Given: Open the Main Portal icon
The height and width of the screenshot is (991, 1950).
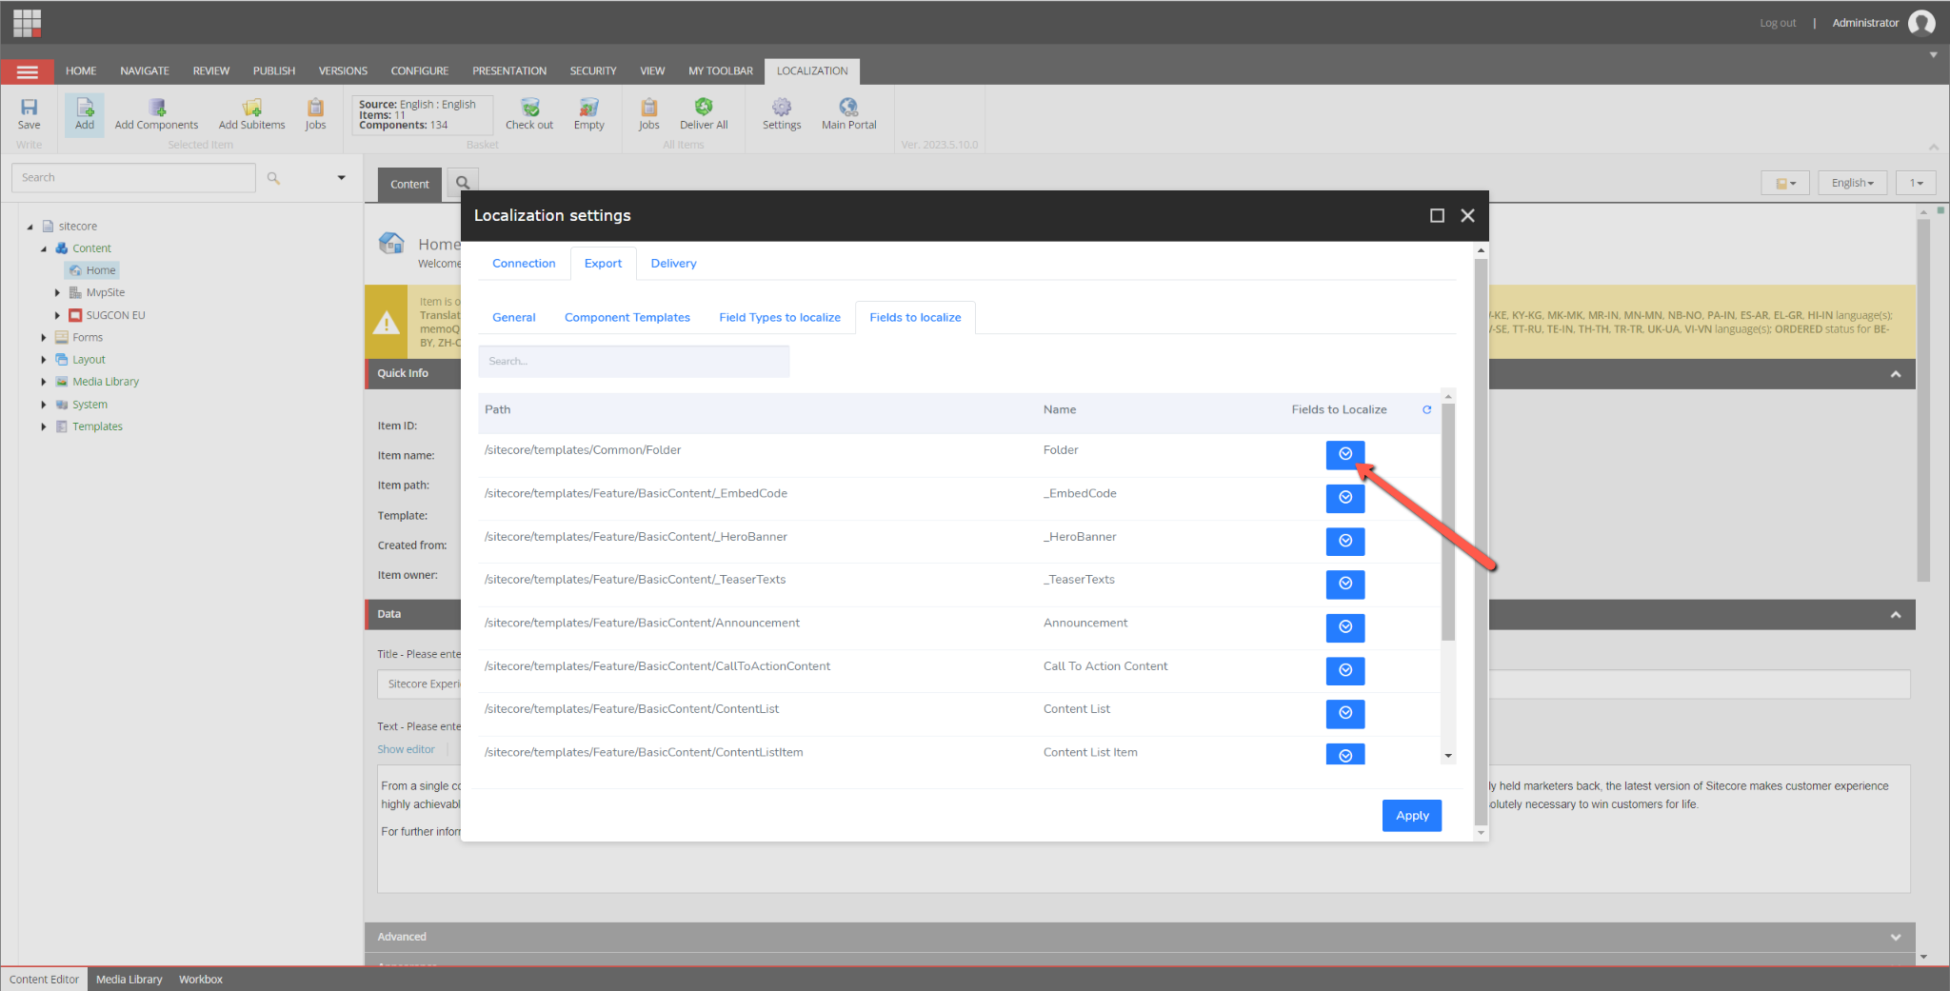Looking at the screenshot, I should tap(848, 113).
